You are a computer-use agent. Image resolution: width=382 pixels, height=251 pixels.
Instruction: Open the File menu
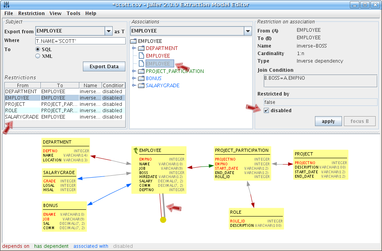point(8,13)
